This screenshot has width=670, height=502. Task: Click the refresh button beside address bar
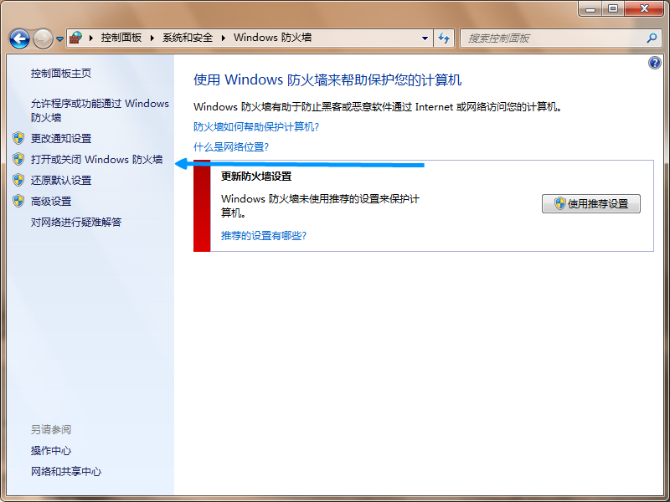pos(444,38)
